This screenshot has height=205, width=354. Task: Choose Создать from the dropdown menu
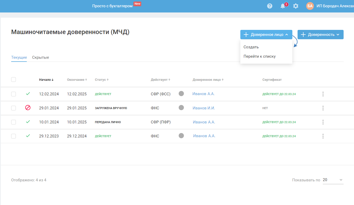click(251, 47)
